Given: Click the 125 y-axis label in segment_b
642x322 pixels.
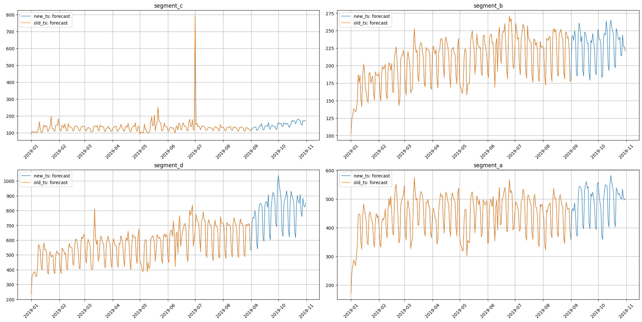Looking at the screenshot, I should click(330, 118).
